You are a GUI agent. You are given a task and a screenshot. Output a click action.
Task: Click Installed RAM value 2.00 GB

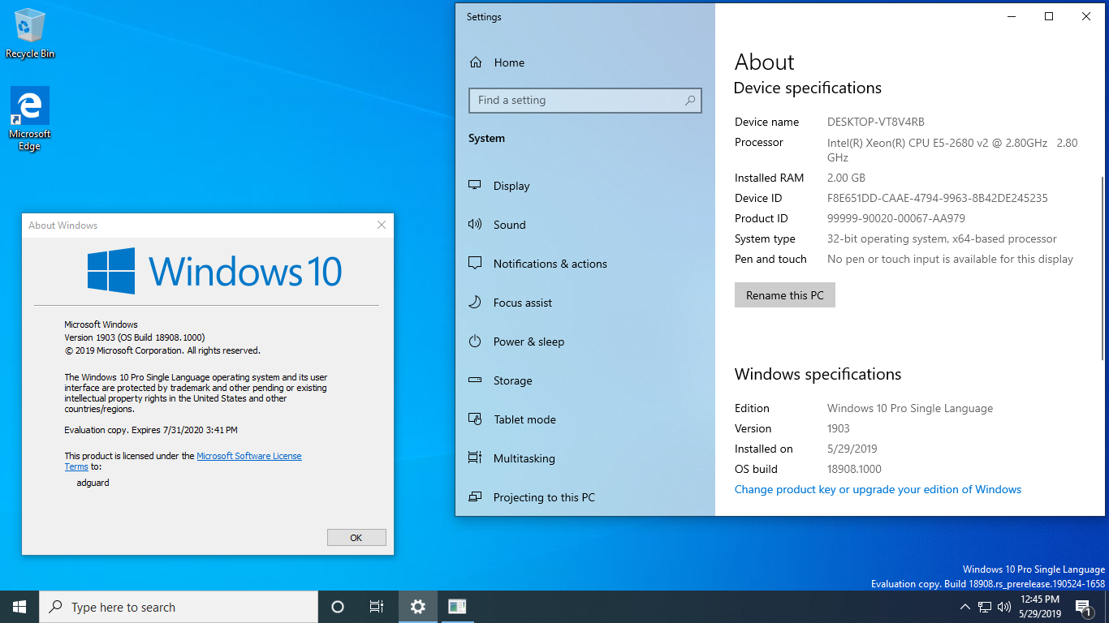coord(847,178)
